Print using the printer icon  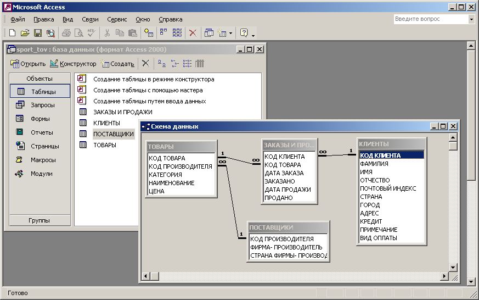point(66,33)
